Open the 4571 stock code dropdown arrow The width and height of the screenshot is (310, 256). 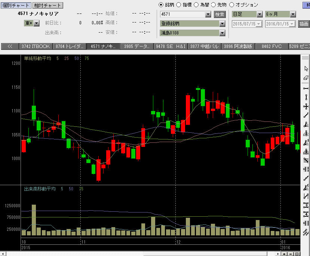208,14
